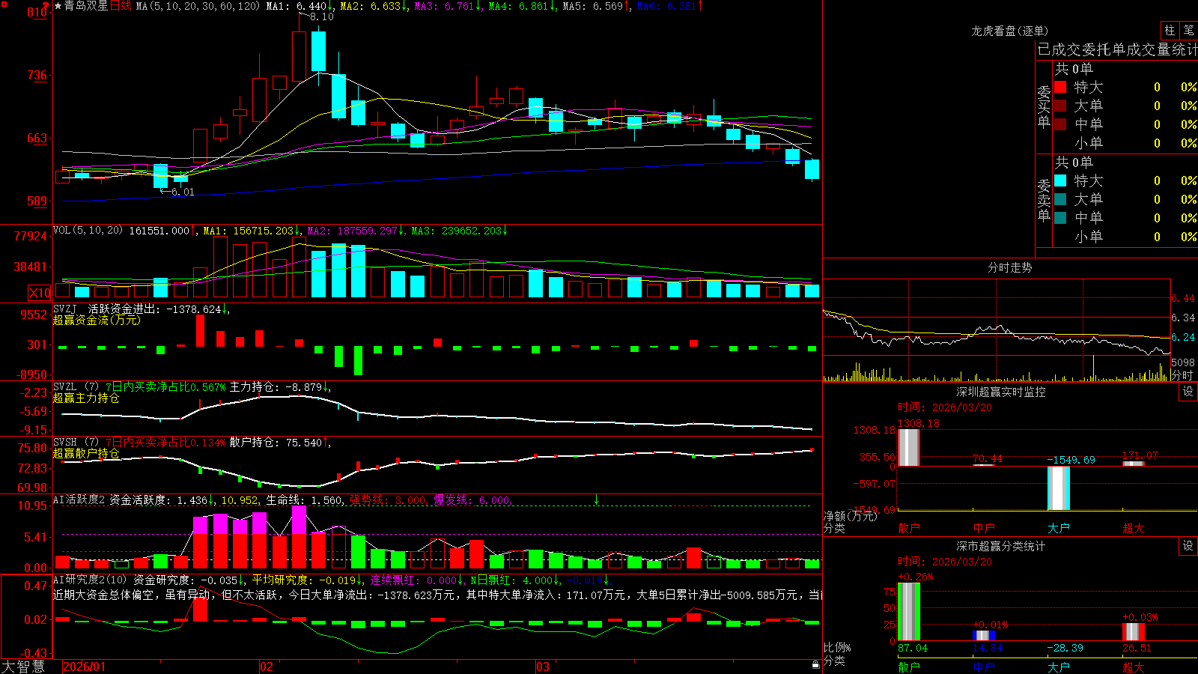The height and width of the screenshot is (674, 1198).
Task: Click the 深圳超赢实时监控 panel title
Action: (x=1001, y=392)
